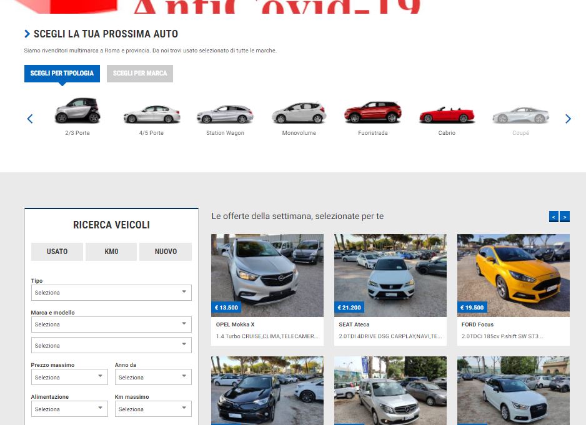Open the second dropdown under Marca e modello

pyautogui.click(x=111, y=346)
